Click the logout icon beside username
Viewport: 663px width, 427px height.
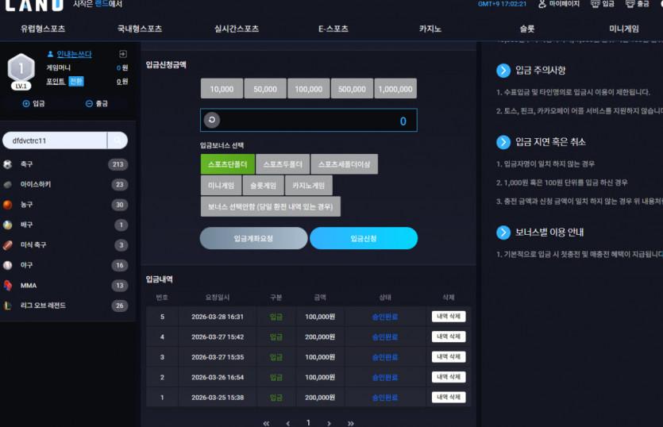[123, 54]
